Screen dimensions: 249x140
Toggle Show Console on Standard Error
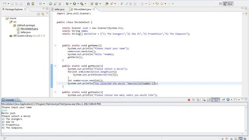(x=217, y=100)
